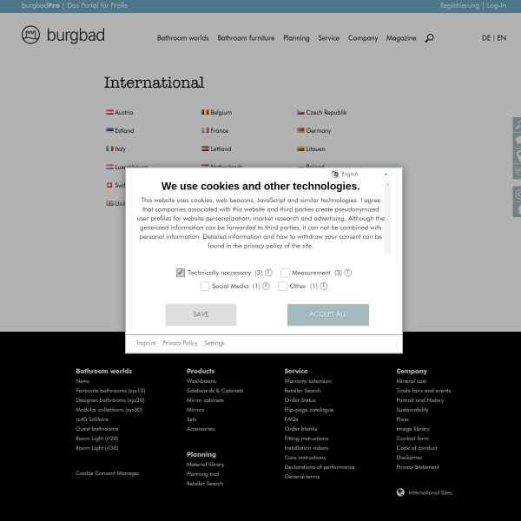Open footer Washbasins link
This screenshot has height=521, width=521.
[201, 381]
